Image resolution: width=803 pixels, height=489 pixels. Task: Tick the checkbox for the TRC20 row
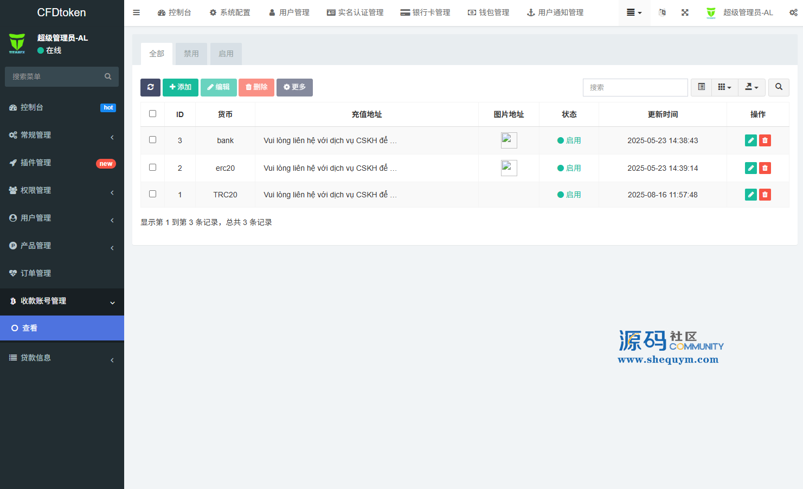pos(152,194)
